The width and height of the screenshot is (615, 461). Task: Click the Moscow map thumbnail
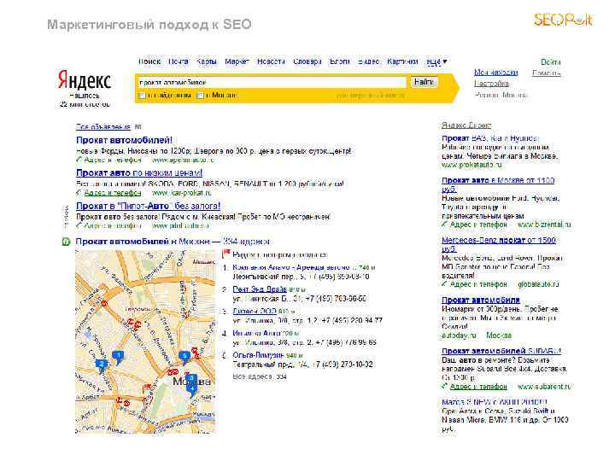pyautogui.click(x=145, y=342)
